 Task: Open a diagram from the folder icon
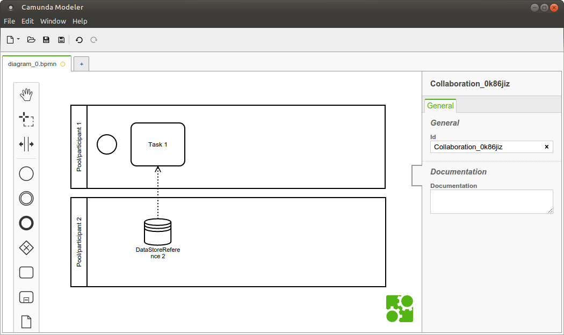tap(31, 40)
